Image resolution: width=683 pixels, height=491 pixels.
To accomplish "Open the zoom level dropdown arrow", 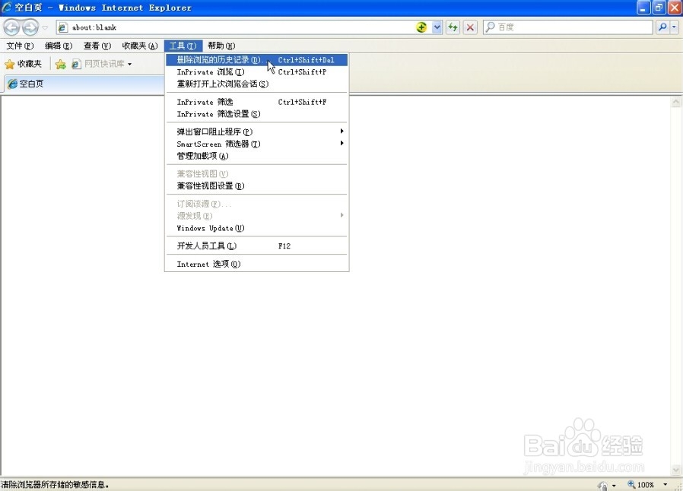I will pos(666,484).
